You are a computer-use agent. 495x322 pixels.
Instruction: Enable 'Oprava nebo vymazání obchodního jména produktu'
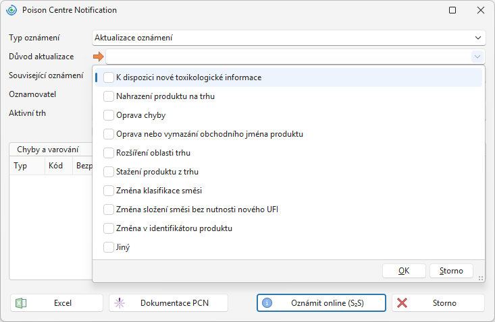click(109, 134)
